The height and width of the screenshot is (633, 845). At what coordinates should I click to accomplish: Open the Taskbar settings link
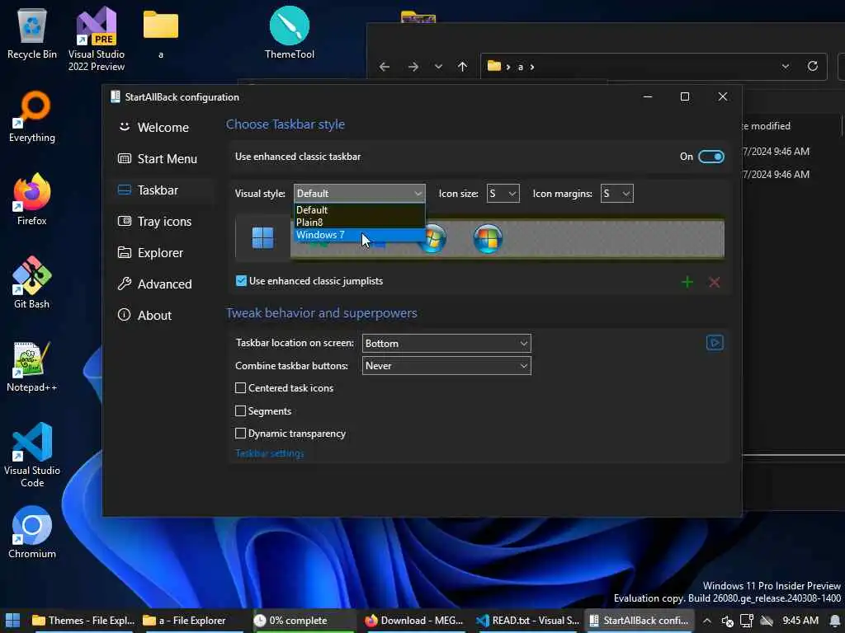[270, 454]
